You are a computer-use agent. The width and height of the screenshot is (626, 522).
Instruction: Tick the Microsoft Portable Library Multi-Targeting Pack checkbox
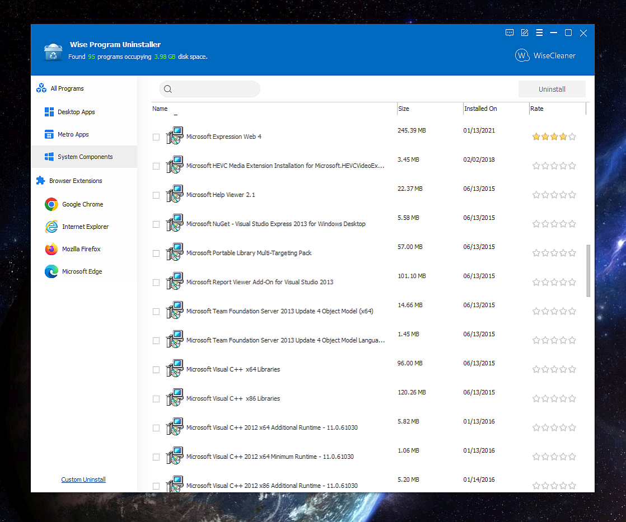coord(156,253)
